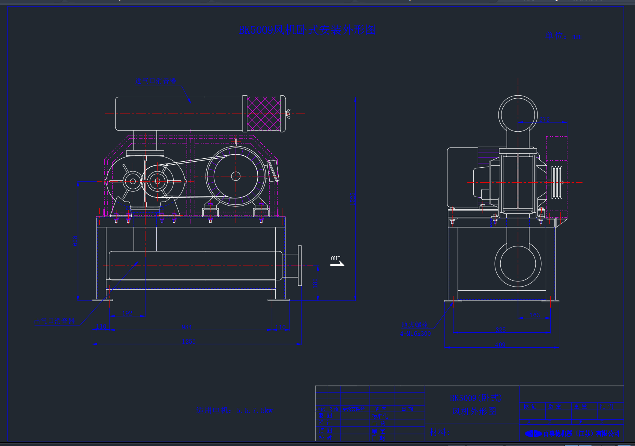Click 风机外形图 in the title block
The height and width of the screenshot is (446, 635).
click(x=474, y=411)
